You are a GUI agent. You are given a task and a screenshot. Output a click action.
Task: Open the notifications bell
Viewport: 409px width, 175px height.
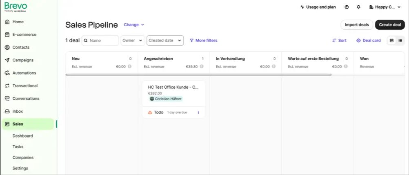tap(359, 7)
